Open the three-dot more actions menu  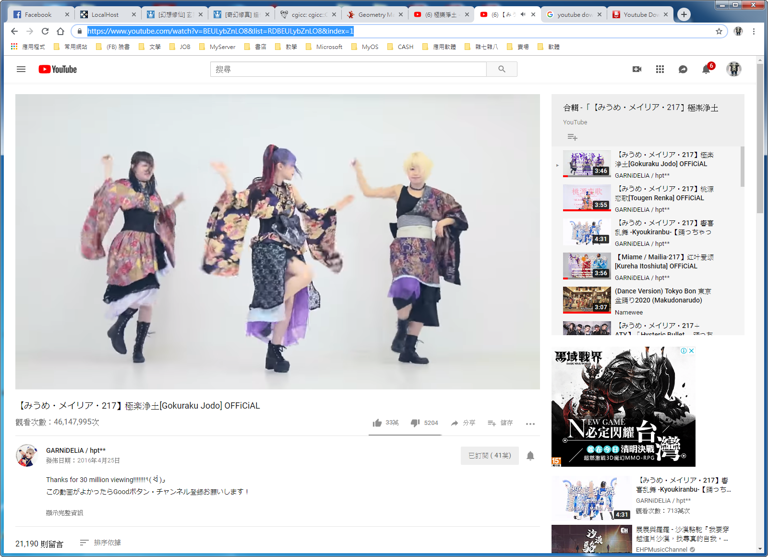(x=530, y=424)
